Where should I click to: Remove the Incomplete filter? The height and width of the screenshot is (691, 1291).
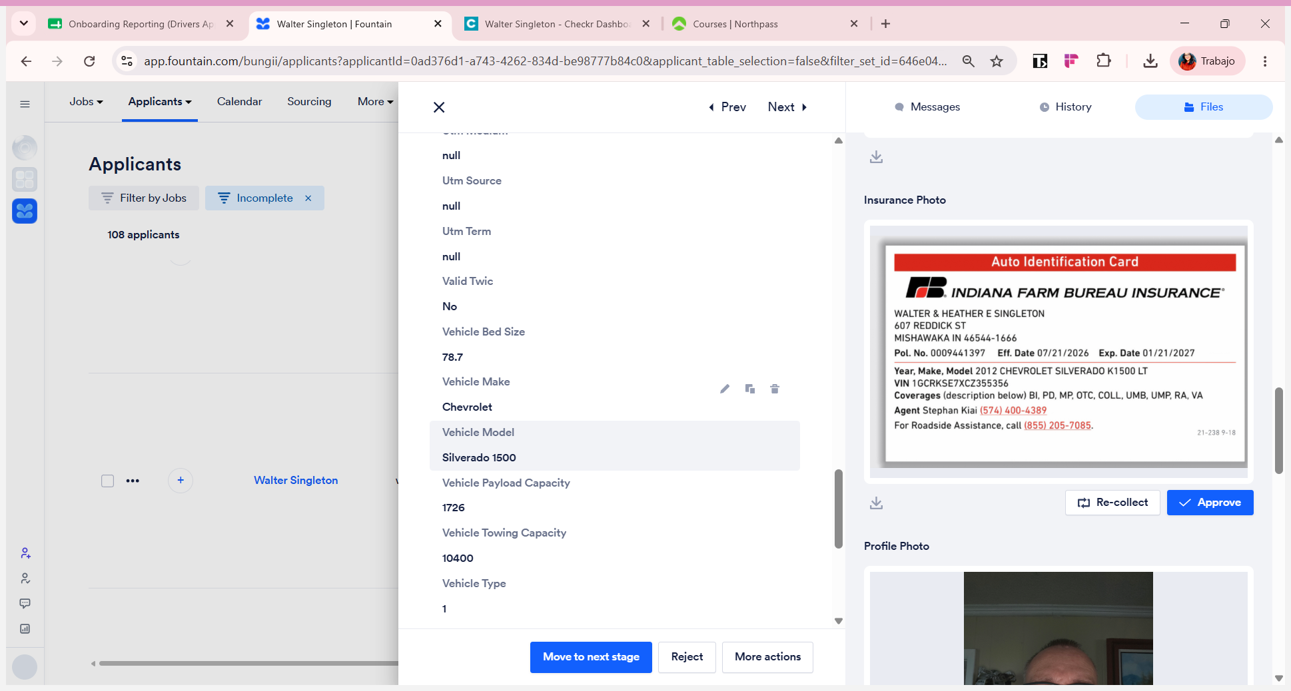click(308, 198)
